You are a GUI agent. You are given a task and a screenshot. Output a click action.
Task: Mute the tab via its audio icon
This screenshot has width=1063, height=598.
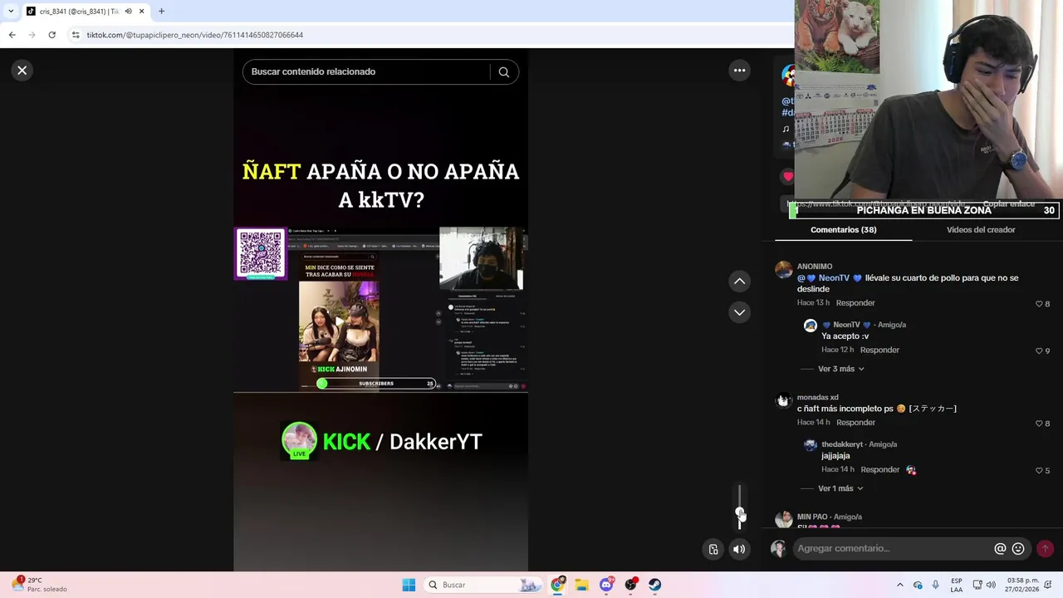pyautogui.click(x=128, y=12)
